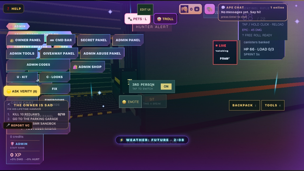This screenshot has width=304, height=171.
Task: Open the BACKPACK
Action: pyautogui.click(x=244, y=105)
